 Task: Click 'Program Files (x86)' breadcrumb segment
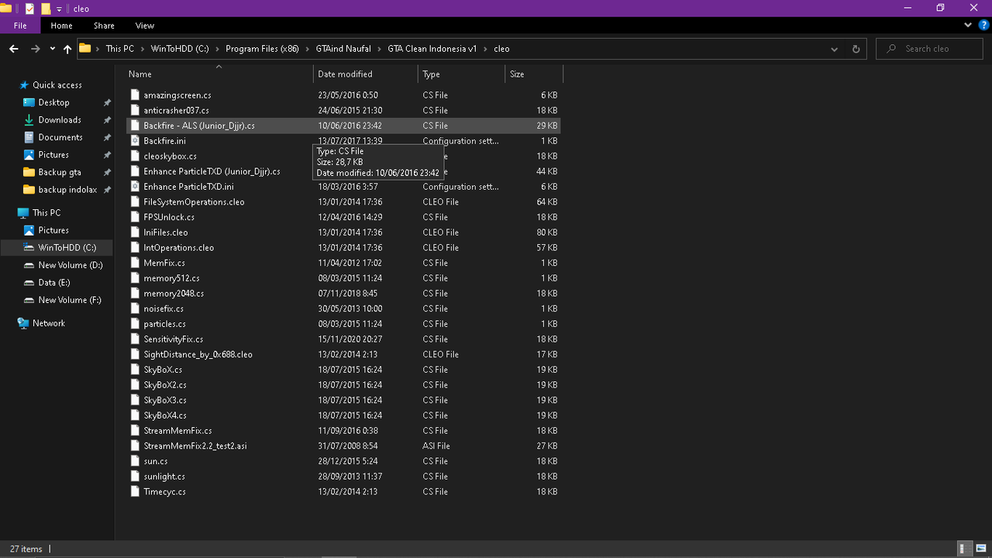tap(262, 49)
